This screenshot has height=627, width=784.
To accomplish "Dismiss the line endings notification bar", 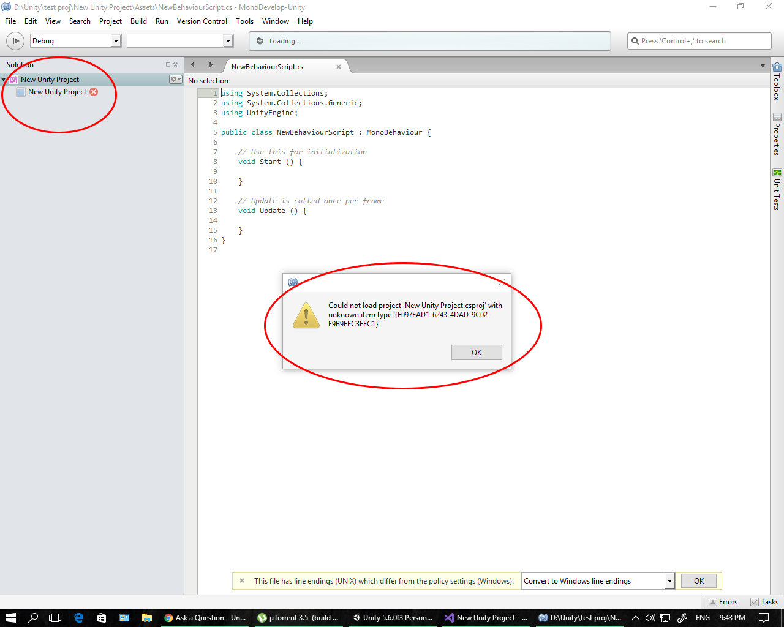I will click(242, 581).
